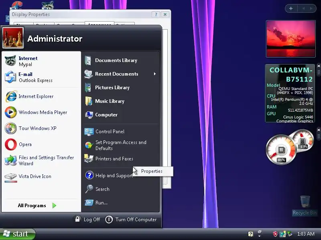Go to next sidebar gadget page
The height and width of the screenshot is (240, 321).
tap(311, 8)
